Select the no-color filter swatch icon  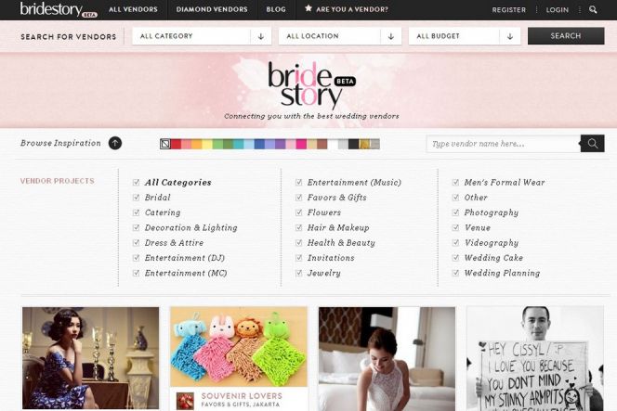pos(165,144)
